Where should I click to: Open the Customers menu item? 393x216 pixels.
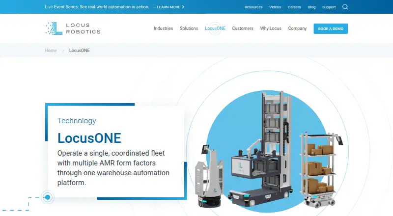tap(243, 28)
